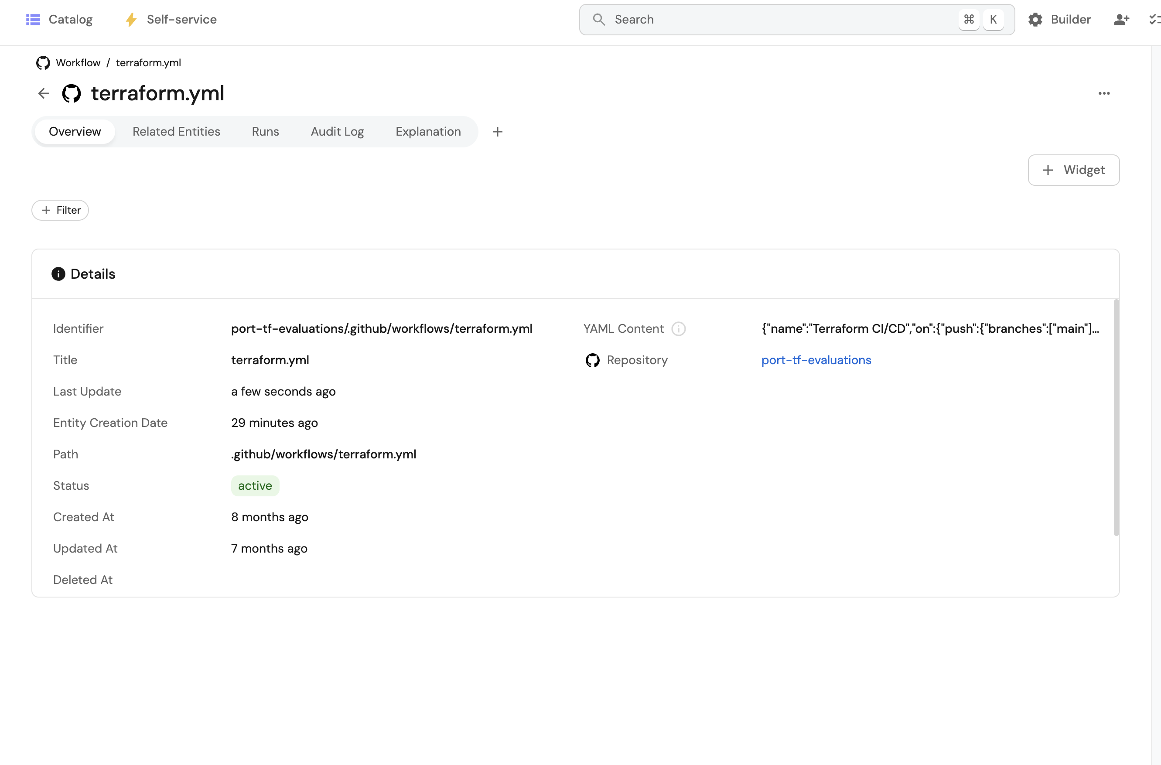This screenshot has width=1161, height=765.
Task: Click the Widget button
Action: tap(1073, 170)
